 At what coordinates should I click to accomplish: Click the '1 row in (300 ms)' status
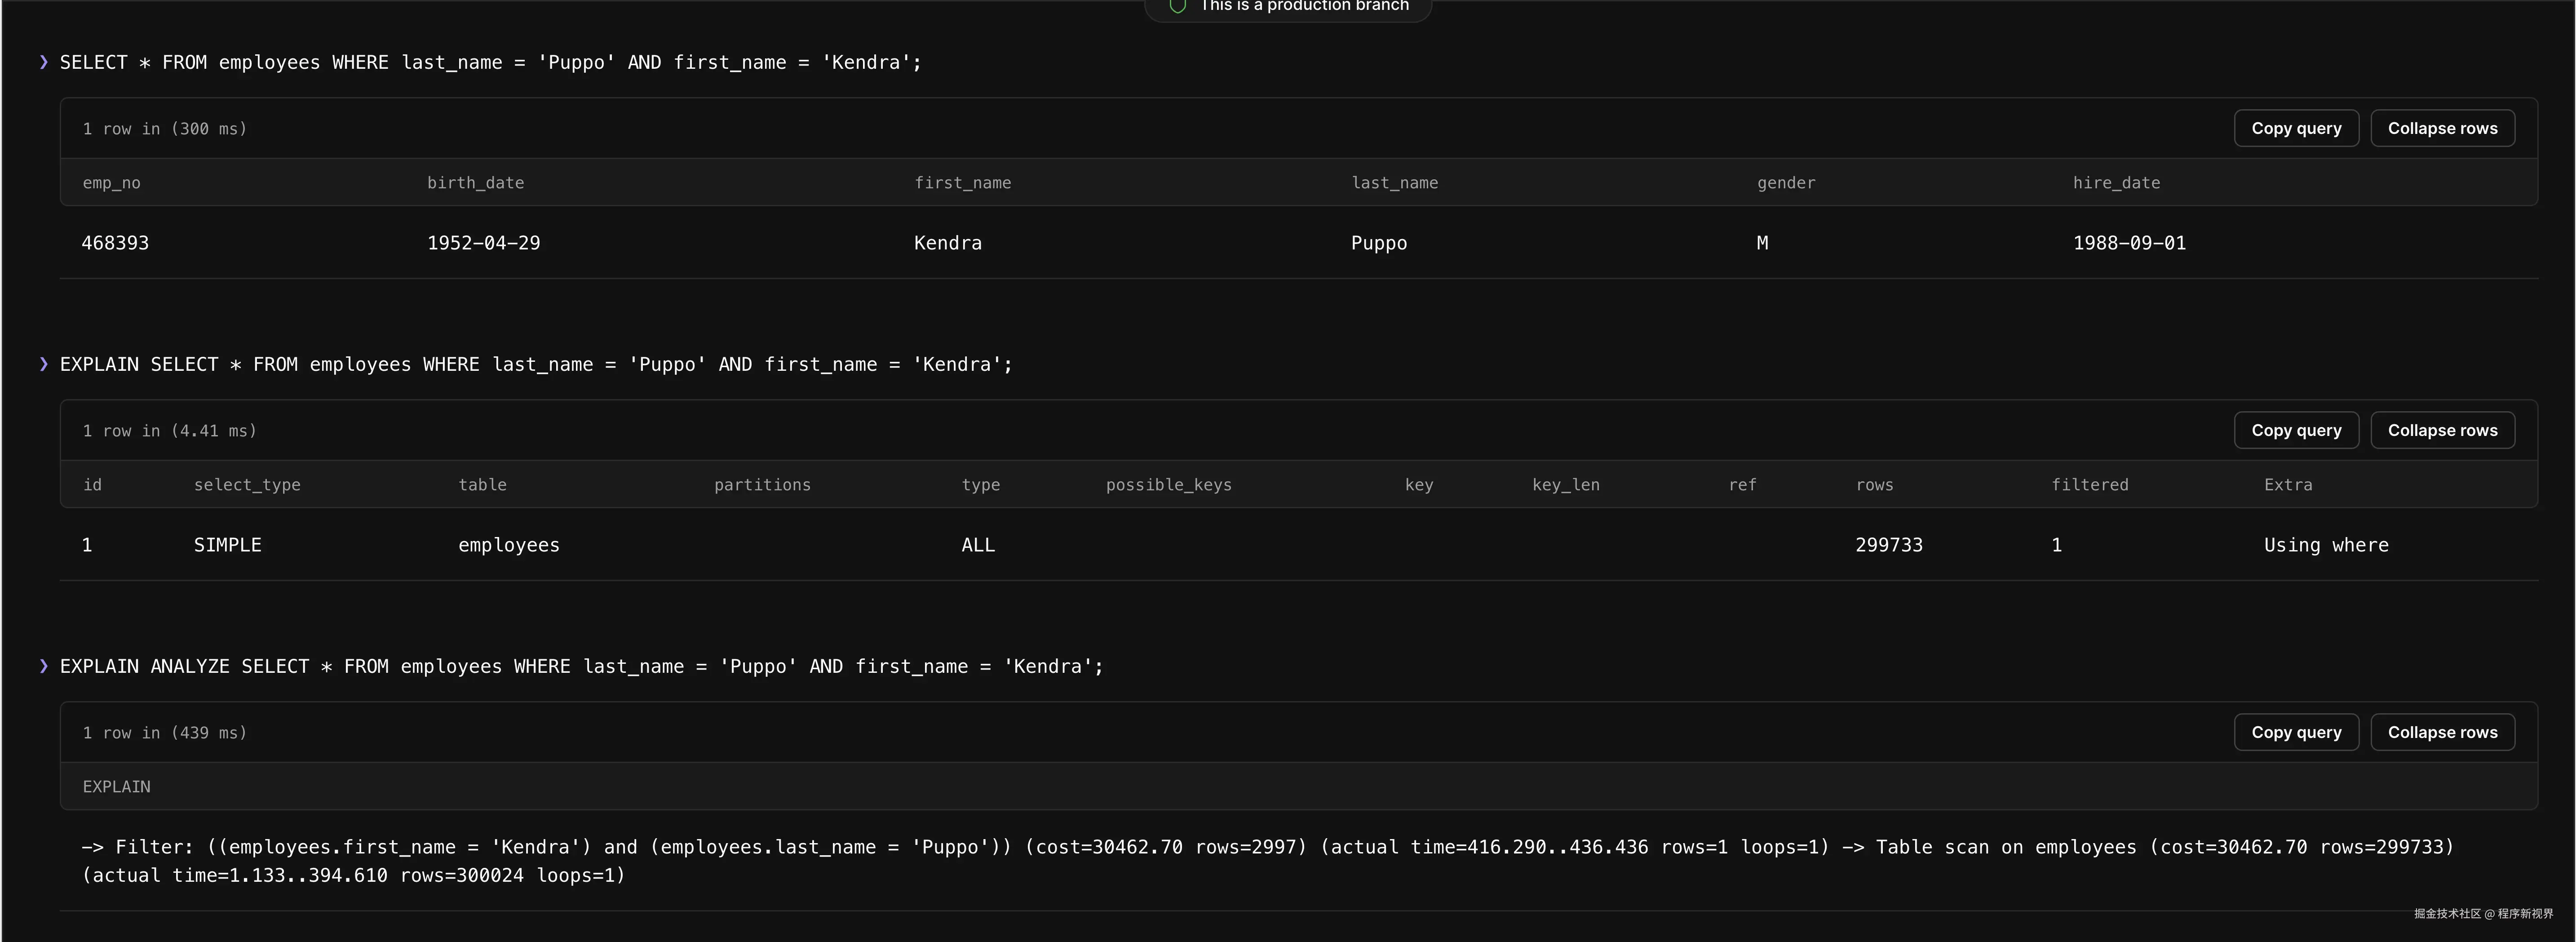pyautogui.click(x=165, y=129)
